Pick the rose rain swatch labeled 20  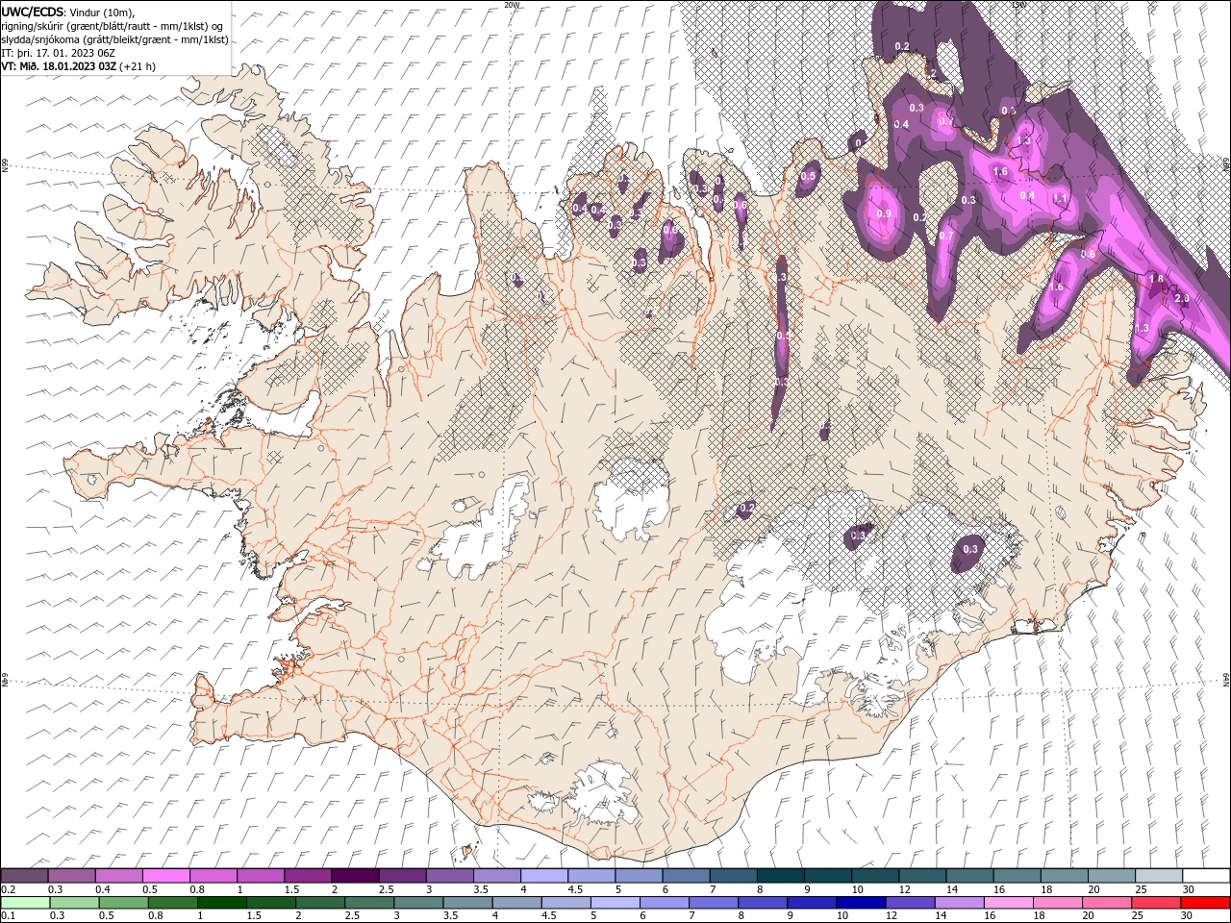pos(1107,903)
